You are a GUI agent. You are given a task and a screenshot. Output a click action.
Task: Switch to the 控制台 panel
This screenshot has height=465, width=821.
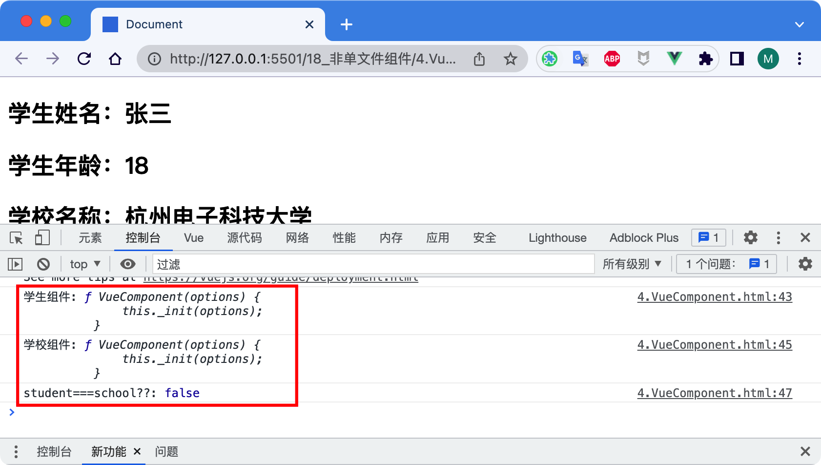[x=143, y=238]
